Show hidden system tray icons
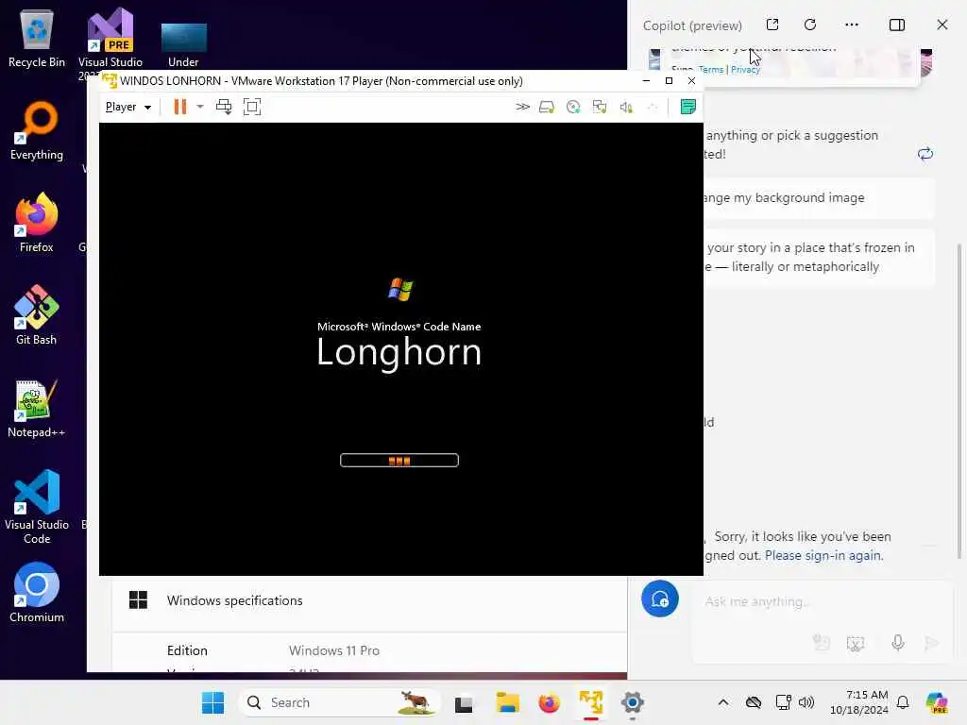The width and height of the screenshot is (967, 725). 722,702
